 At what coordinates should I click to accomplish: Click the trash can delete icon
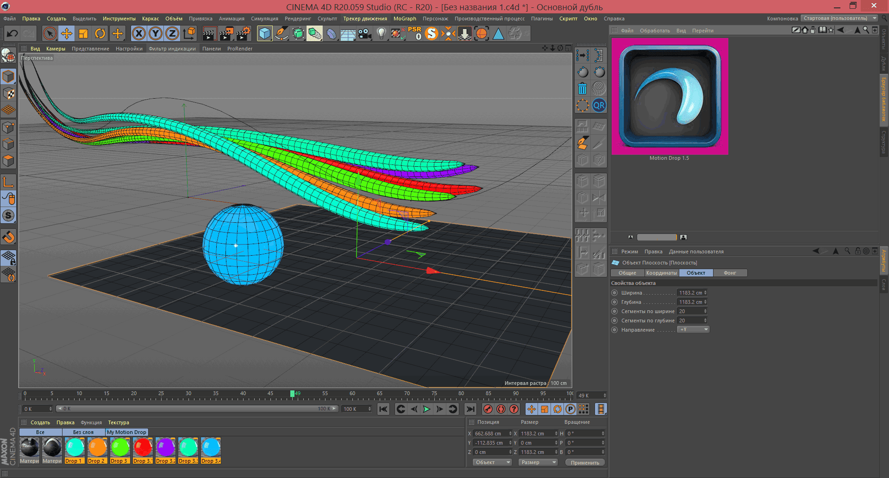(x=582, y=88)
